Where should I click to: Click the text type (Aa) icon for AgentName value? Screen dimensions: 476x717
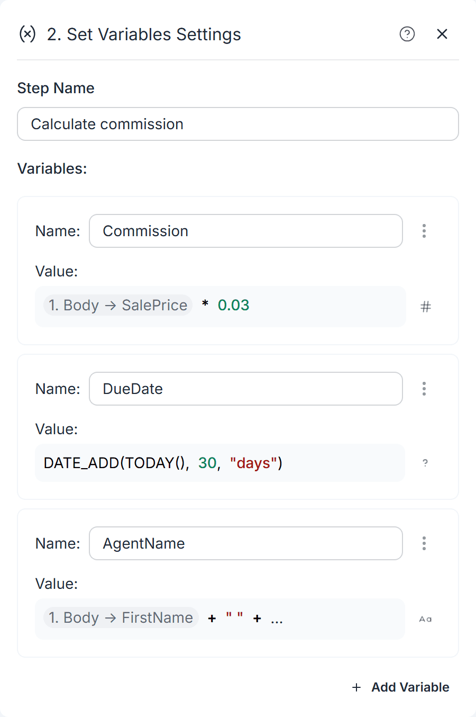point(425,619)
